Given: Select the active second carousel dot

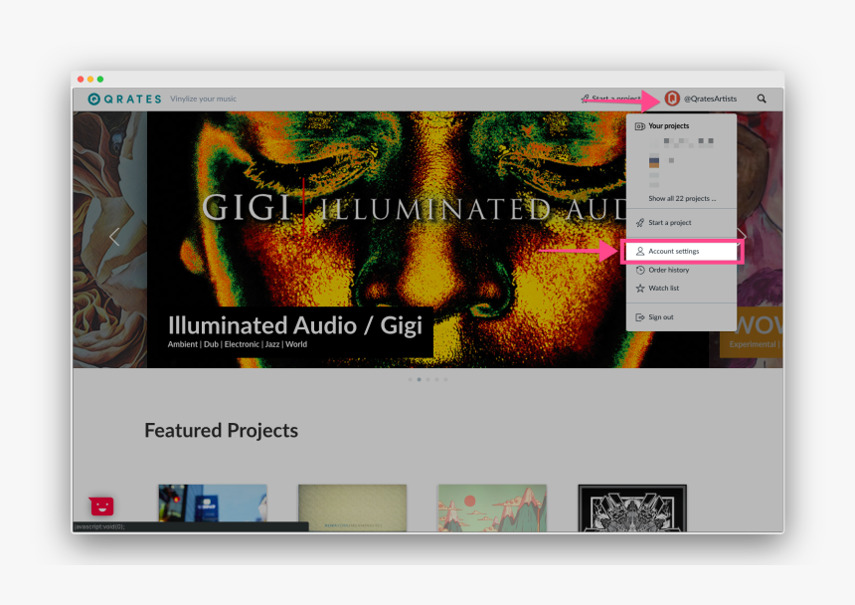Looking at the screenshot, I should (x=419, y=380).
